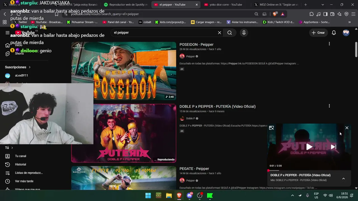Open the Windows Start menu

[x=148, y=195]
